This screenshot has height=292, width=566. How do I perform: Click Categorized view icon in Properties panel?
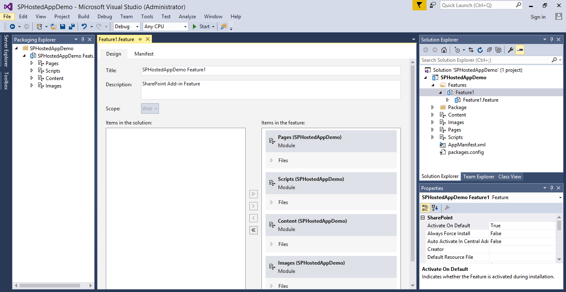pos(425,208)
